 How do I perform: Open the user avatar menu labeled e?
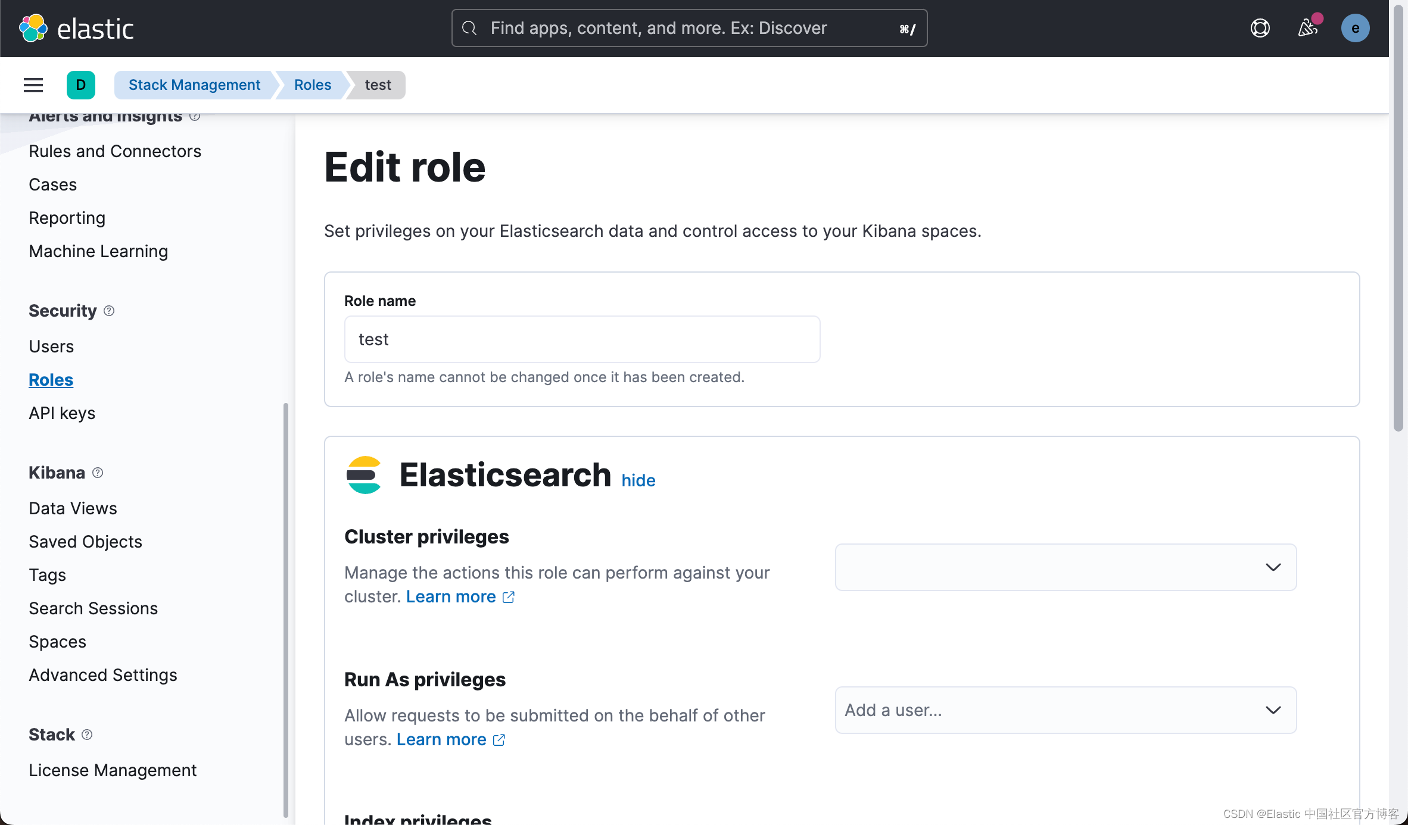(1356, 28)
